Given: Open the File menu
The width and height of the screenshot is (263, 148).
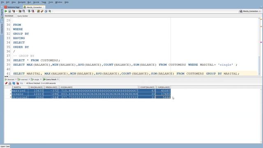Looking at the screenshot, I should [2, 2].
